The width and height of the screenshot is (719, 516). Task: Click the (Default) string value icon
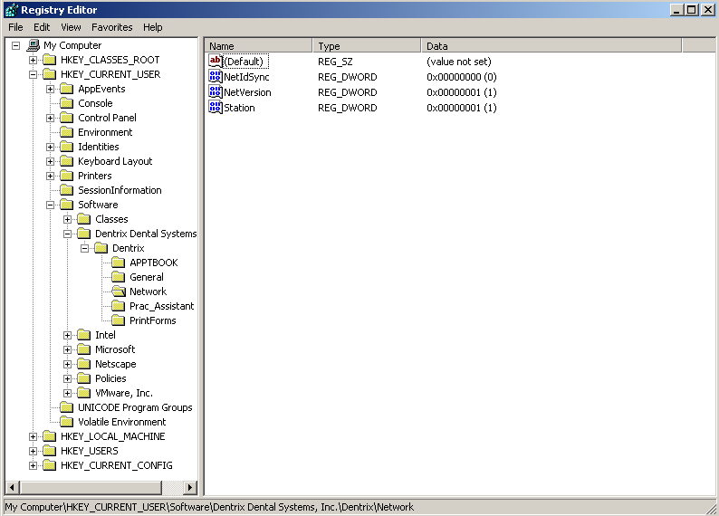click(x=215, y=61)
